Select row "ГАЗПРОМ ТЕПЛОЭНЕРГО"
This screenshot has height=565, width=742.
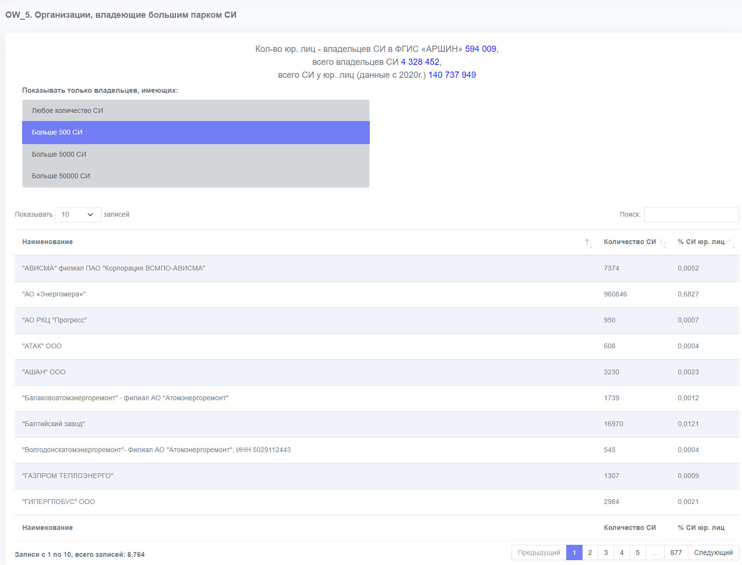(377, 476)
